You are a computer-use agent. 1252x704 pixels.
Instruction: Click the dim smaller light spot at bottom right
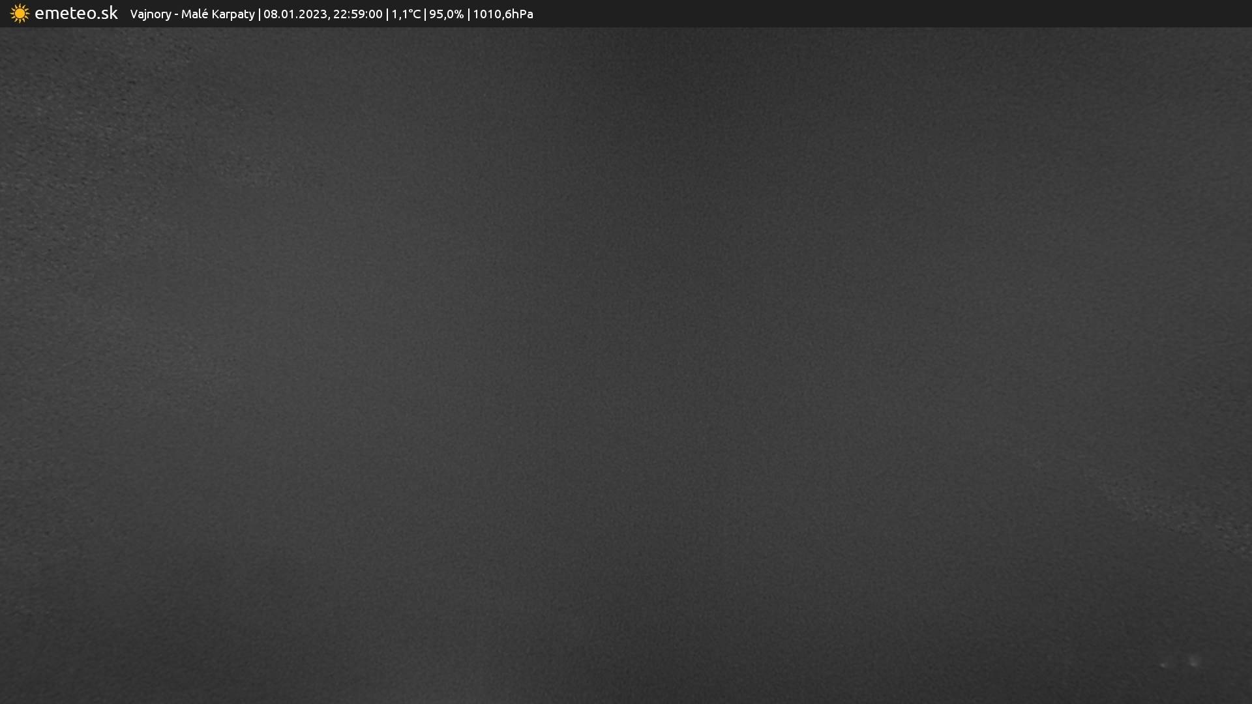click(1164, 665)
